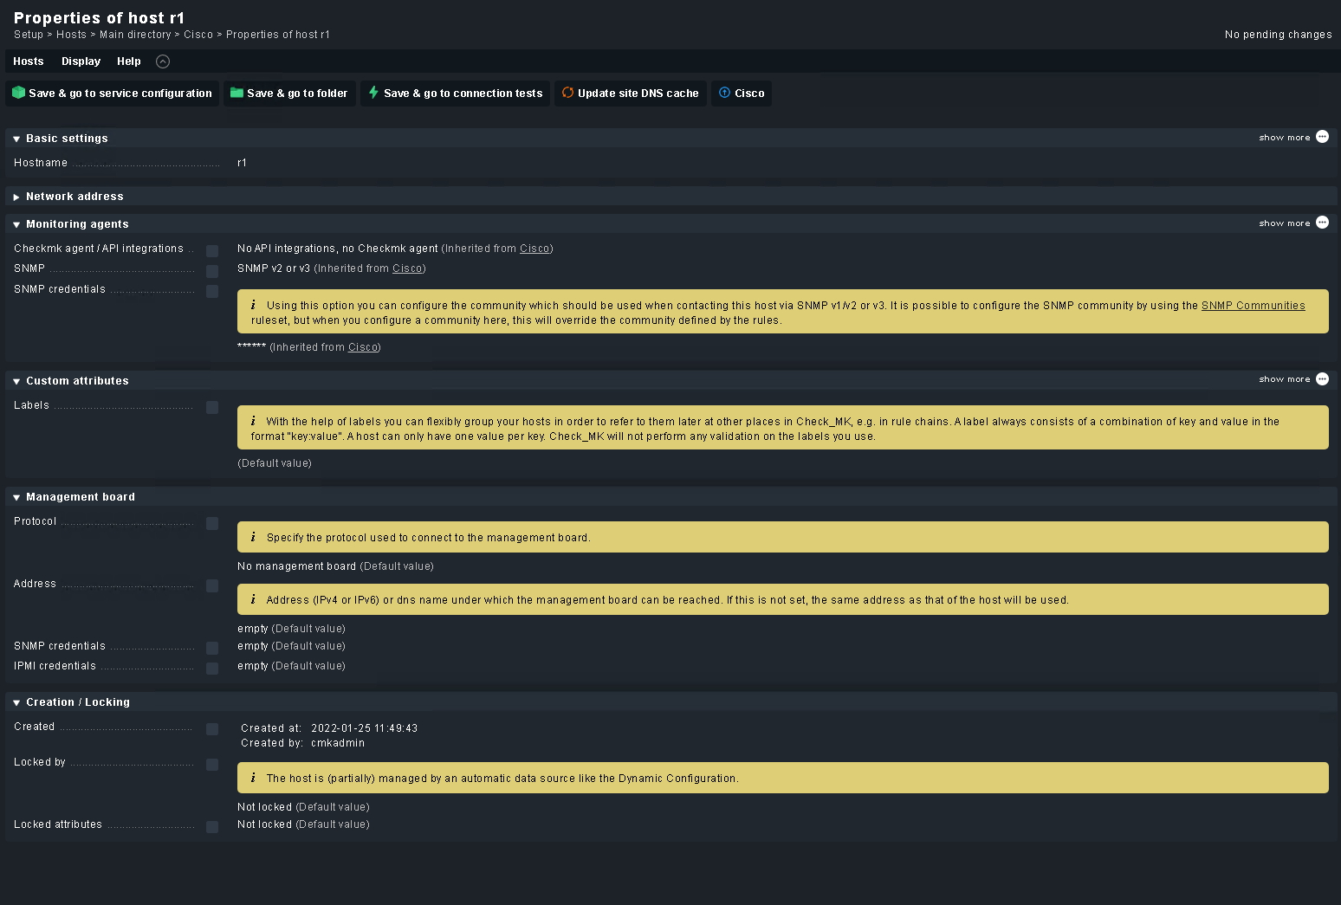Show more options in Basic settings

pyautogui.click(x=1322, y=137)
